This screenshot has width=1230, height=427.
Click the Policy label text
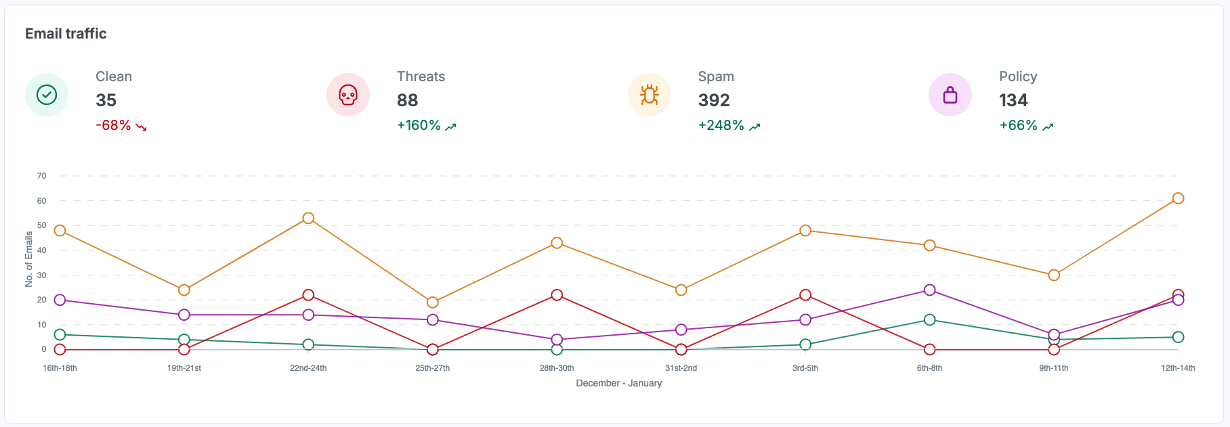pyautogui.click(x=1018, y=76)
